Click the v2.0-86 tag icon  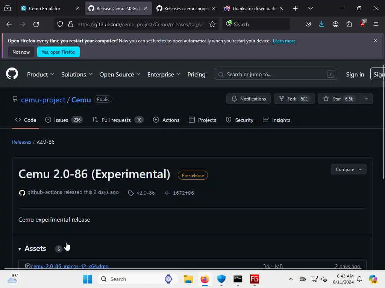pos(131,193)
